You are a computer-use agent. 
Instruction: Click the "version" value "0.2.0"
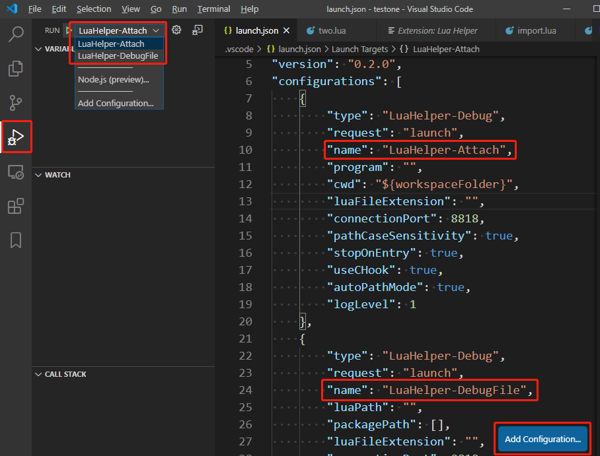tap(372, 64)
